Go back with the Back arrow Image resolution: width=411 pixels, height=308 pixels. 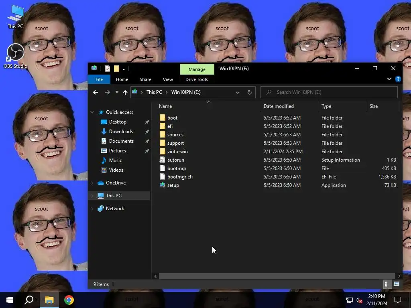point(96,92)
